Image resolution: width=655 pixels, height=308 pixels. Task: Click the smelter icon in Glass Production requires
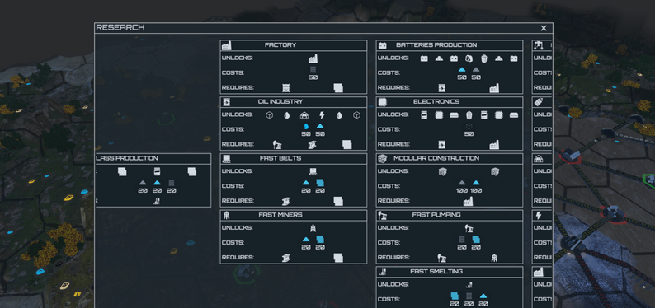157,201
